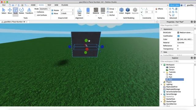Open the Part insert dropdown arrow

[x=88, y=16]
